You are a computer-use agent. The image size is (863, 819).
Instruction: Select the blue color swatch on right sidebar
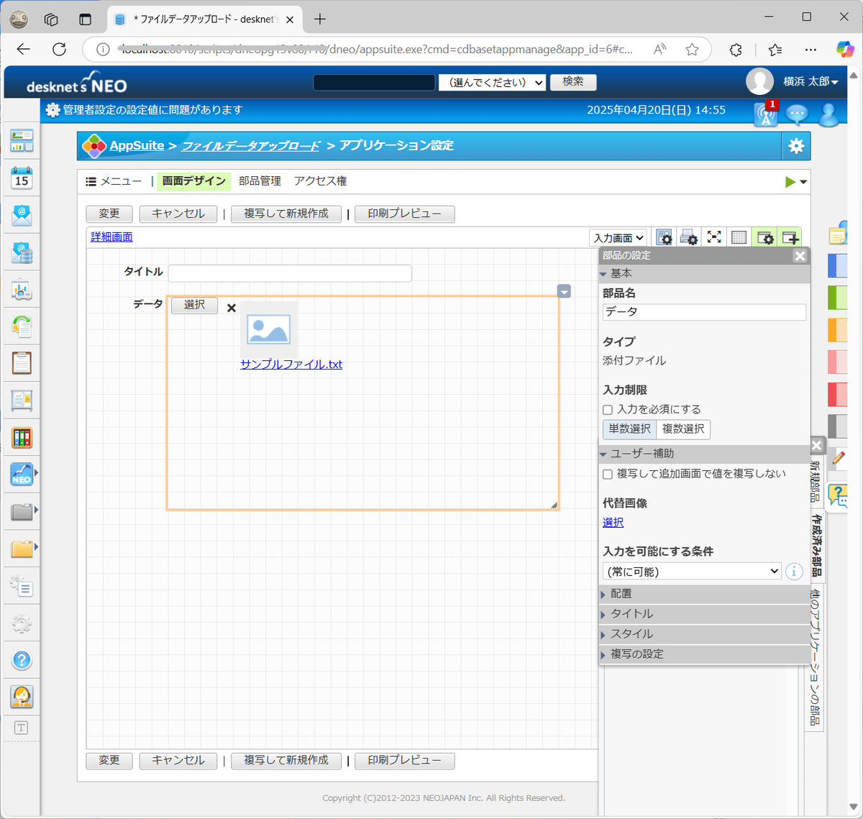tap(837, 265)
